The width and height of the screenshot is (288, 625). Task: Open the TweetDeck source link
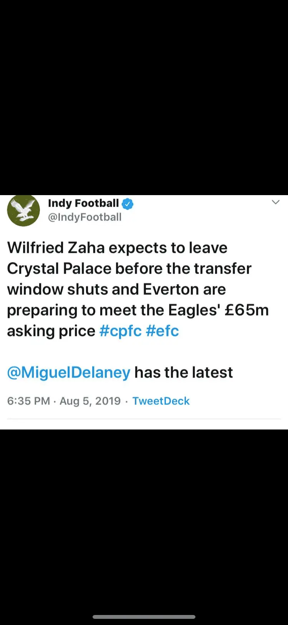point(161,401)
